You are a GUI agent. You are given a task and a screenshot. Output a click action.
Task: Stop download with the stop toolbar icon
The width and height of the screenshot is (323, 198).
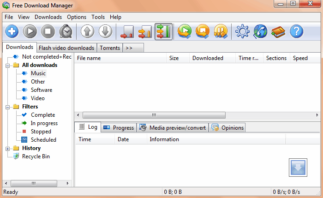coord(48,31)
